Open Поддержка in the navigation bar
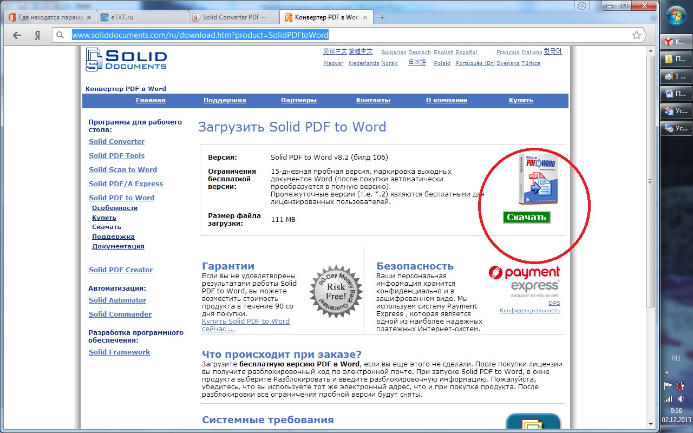Viewport: 693px width, 433px height. [225, 100]
